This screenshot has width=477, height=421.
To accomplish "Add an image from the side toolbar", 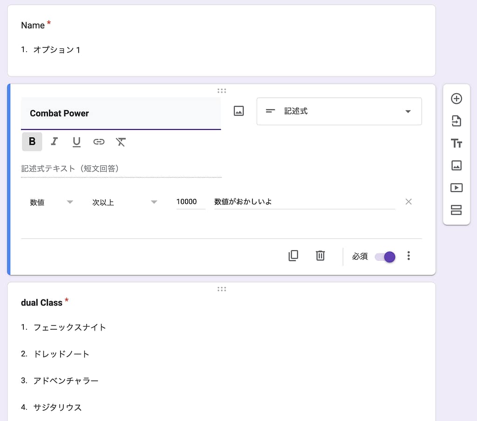I will 457,165.
